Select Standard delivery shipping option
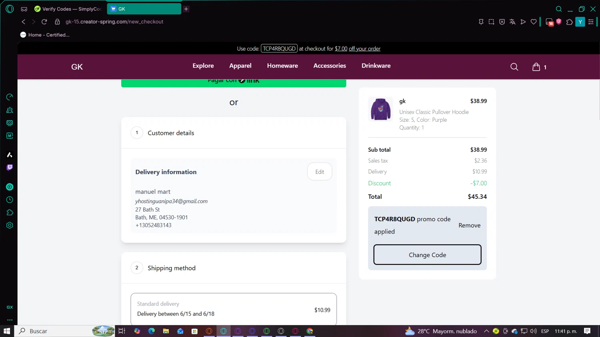Viewport: 600px width, 337px height. tap(234, 309)
